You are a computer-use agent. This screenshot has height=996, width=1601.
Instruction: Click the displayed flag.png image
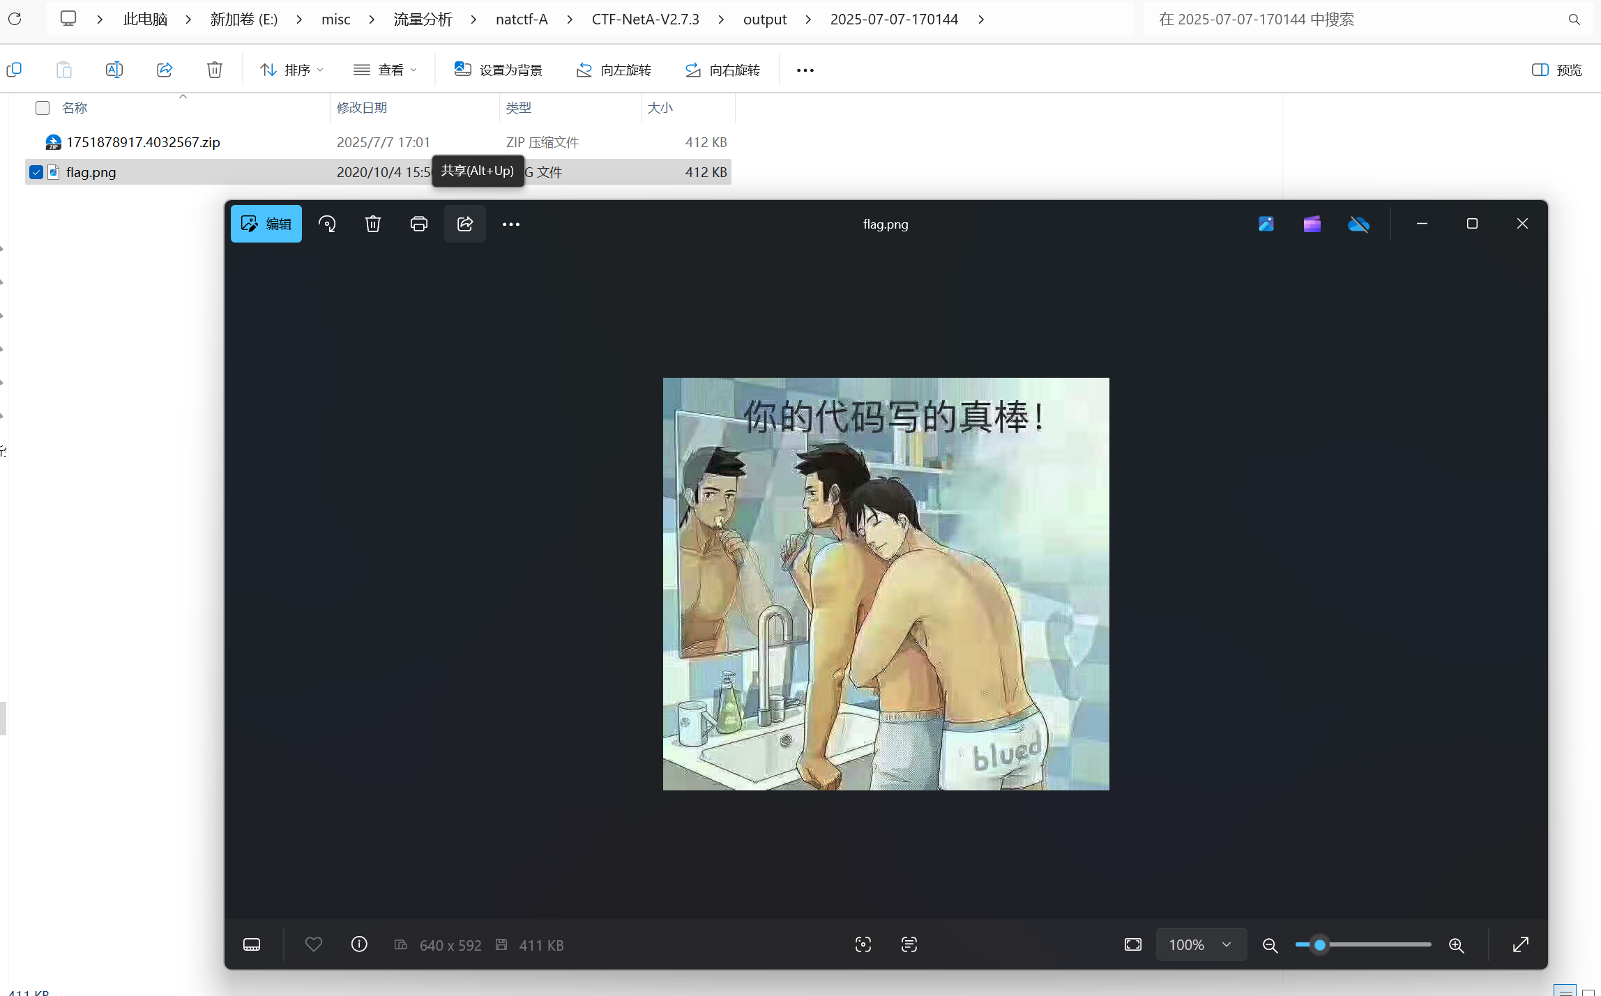click(x=886, y=584)
